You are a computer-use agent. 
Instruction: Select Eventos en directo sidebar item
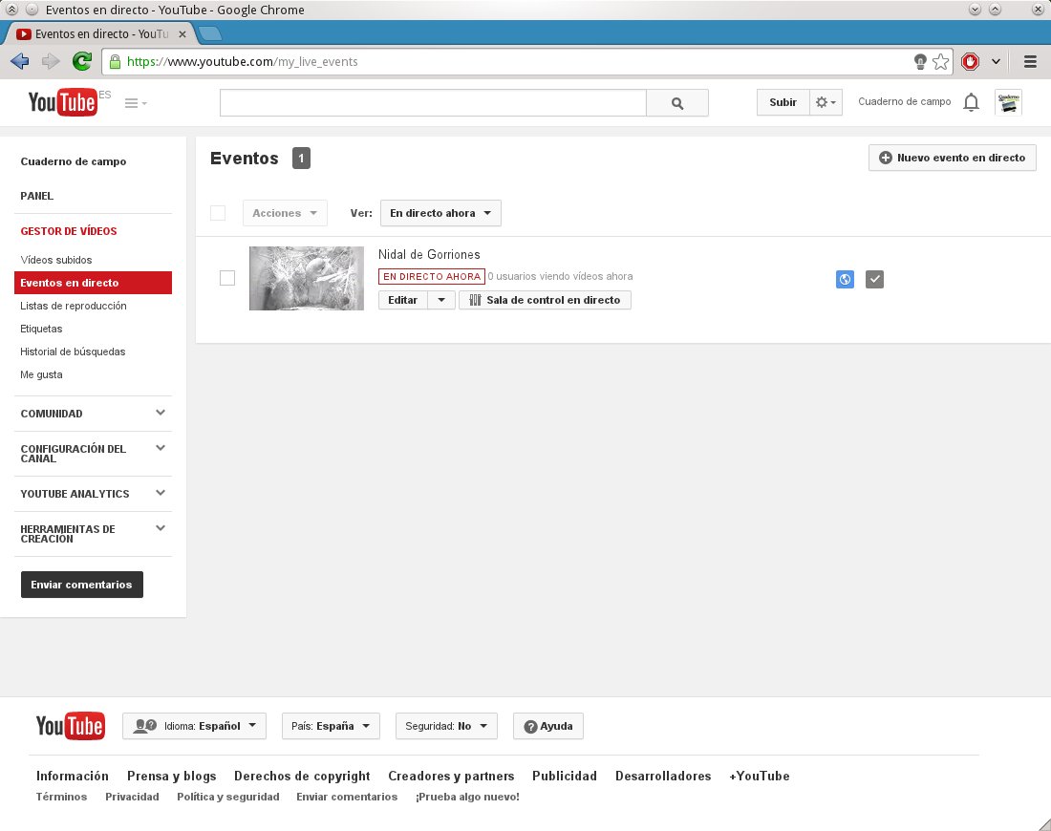click(94, 283)
